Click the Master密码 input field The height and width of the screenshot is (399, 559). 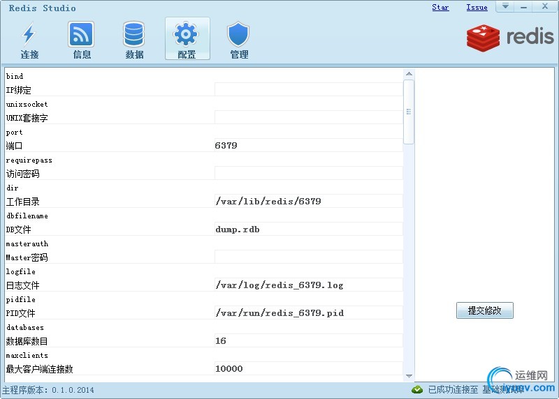(308, 257)
